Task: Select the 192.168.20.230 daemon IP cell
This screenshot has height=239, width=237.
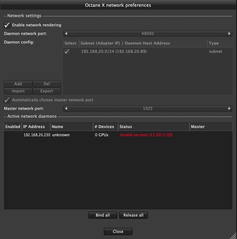Action: tap(37, 135)
